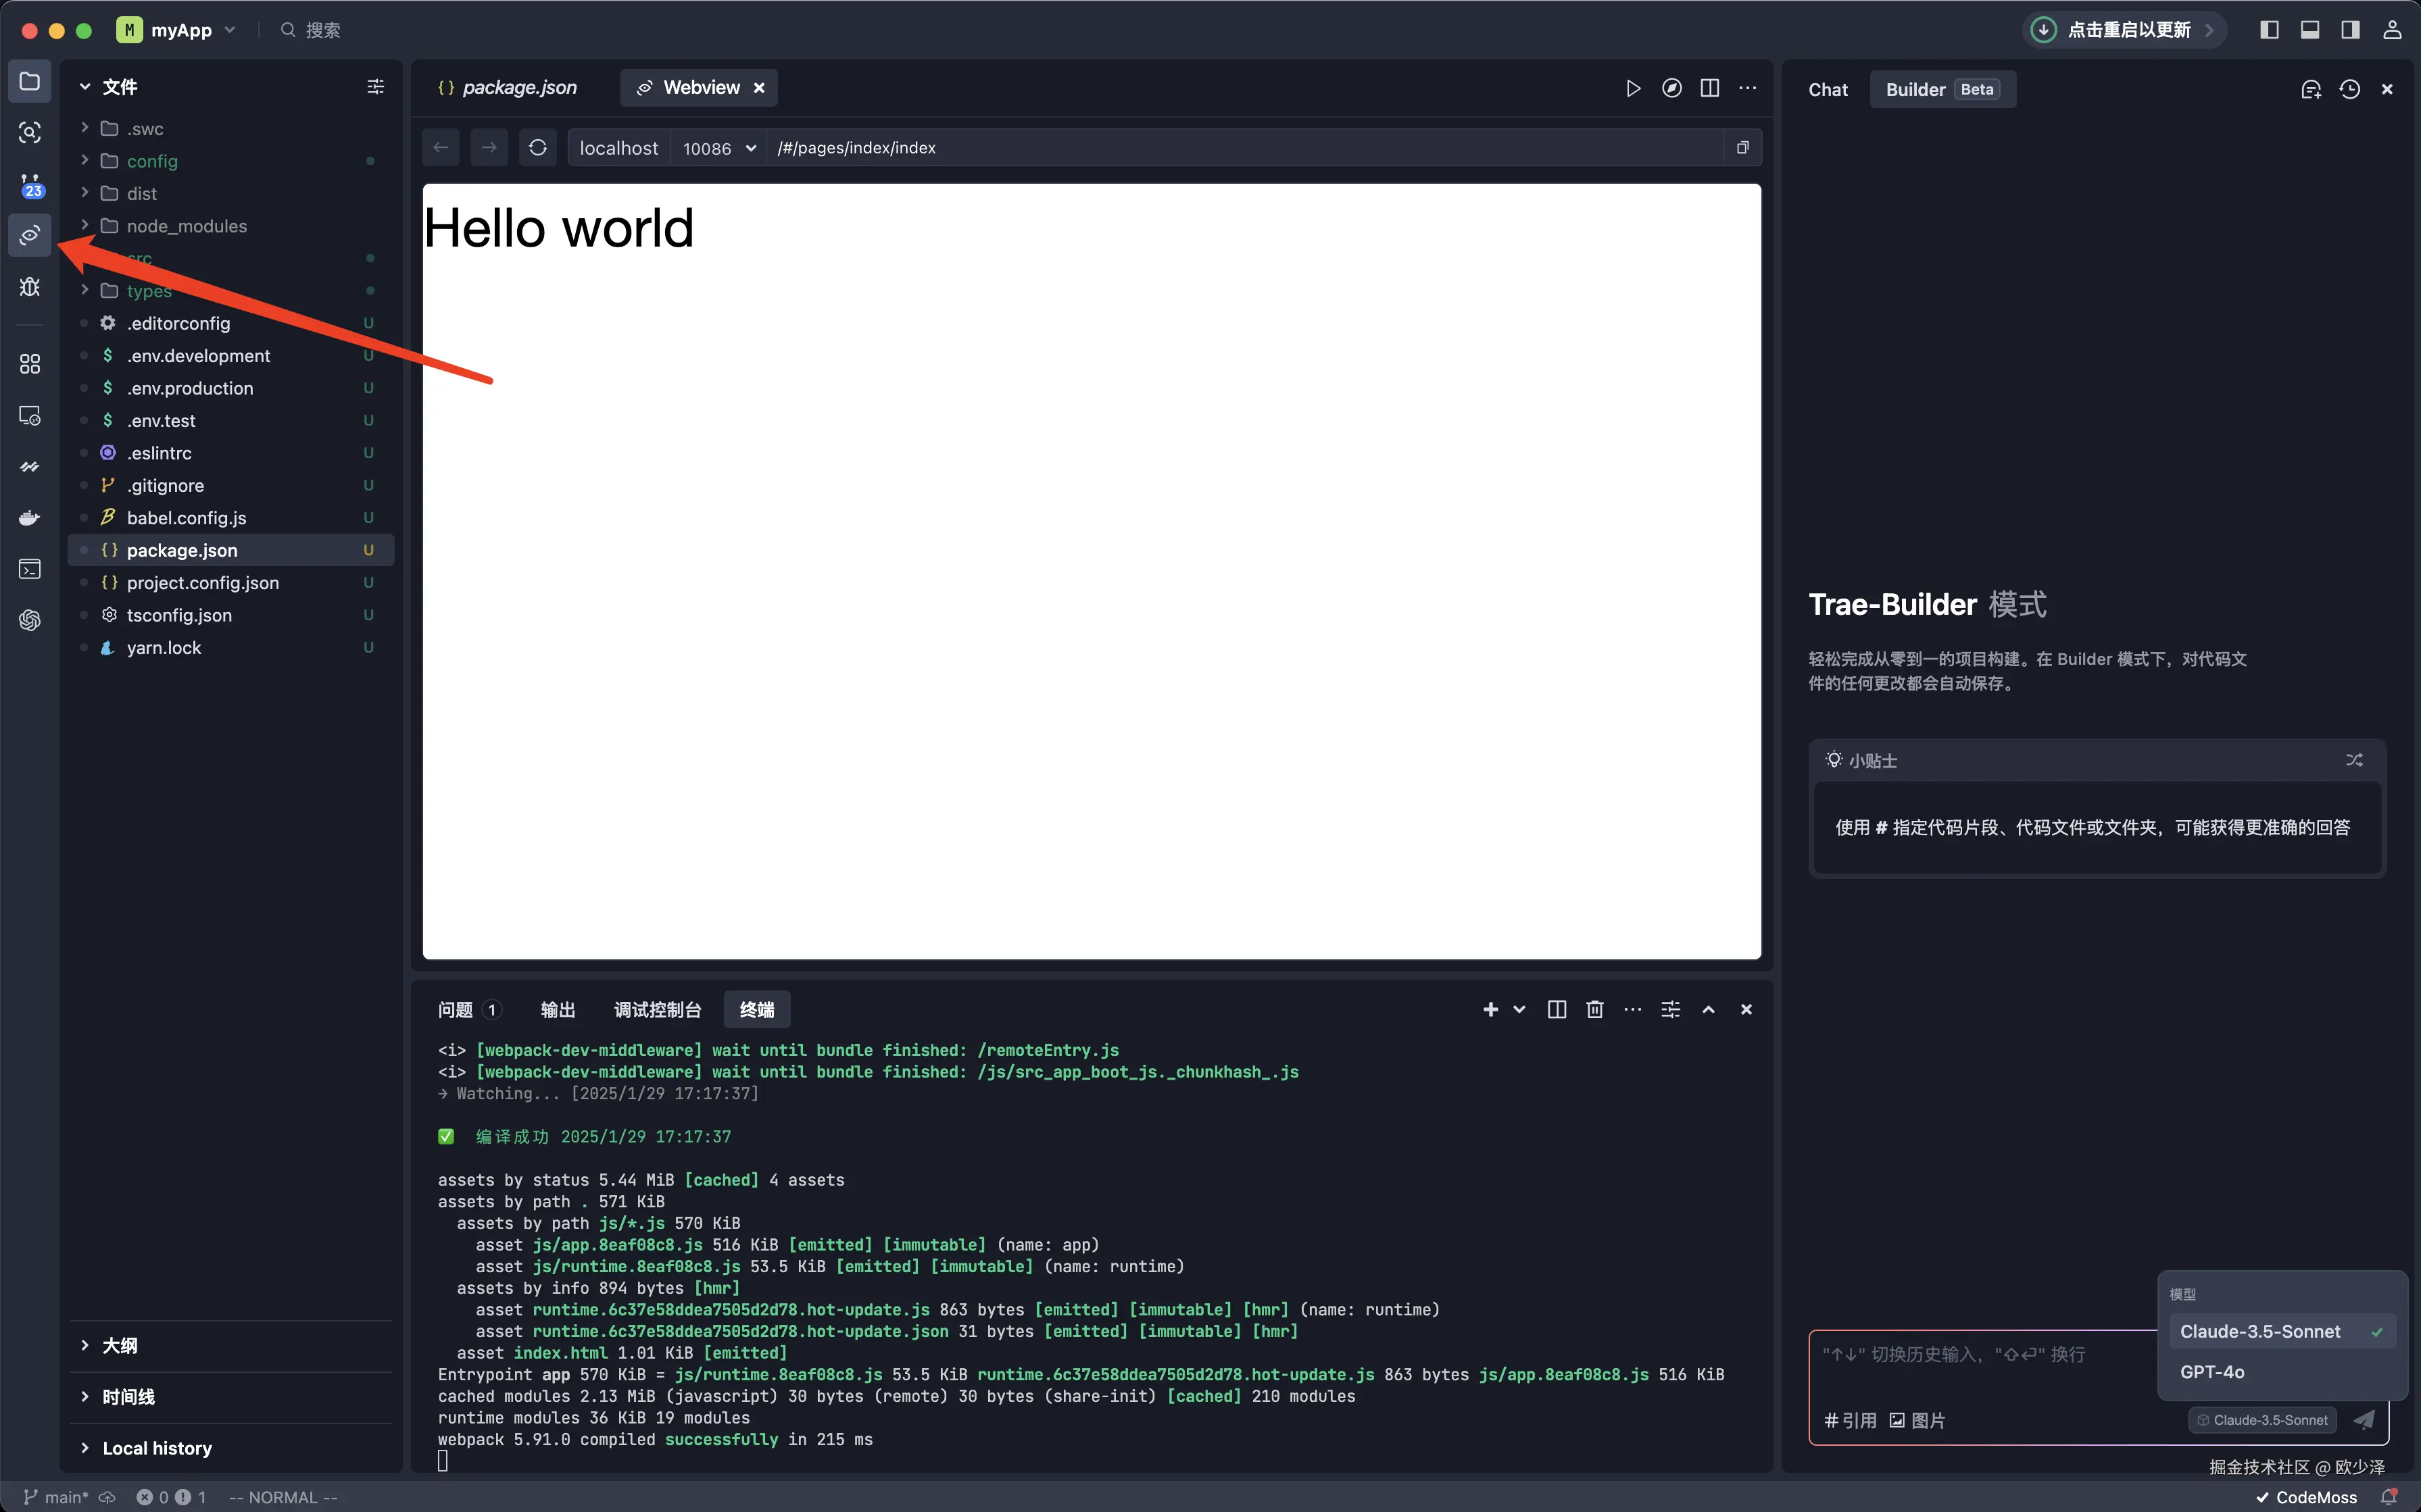Open the port 10086 dropdown

point(718,148)
